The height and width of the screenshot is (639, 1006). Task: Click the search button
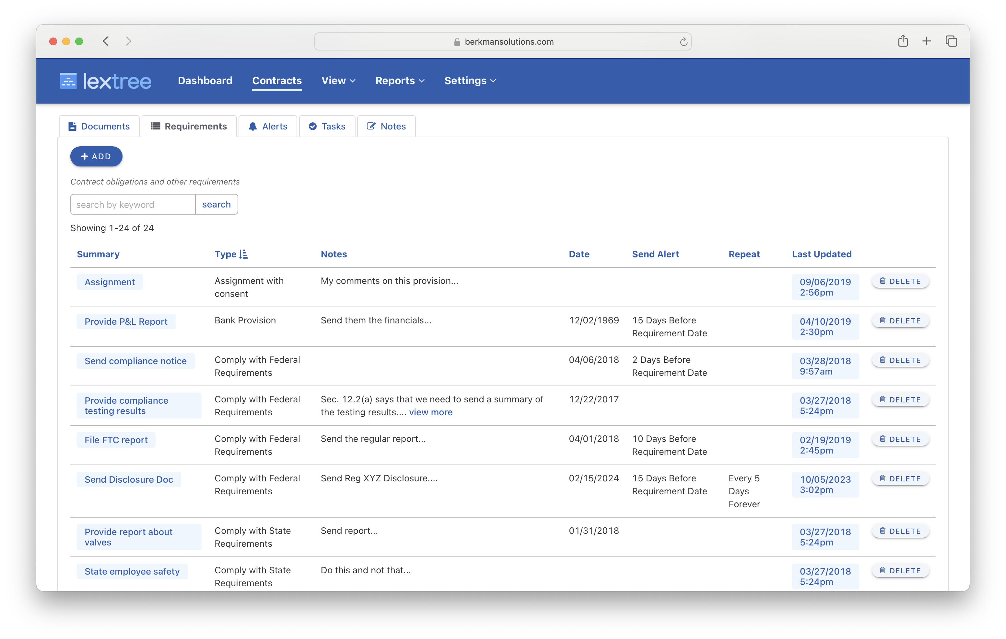tap(216, 205)
